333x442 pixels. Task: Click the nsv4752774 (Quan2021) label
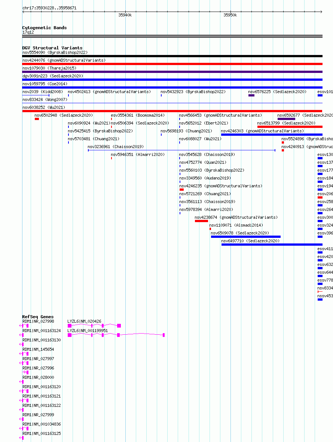pos(203,163)
